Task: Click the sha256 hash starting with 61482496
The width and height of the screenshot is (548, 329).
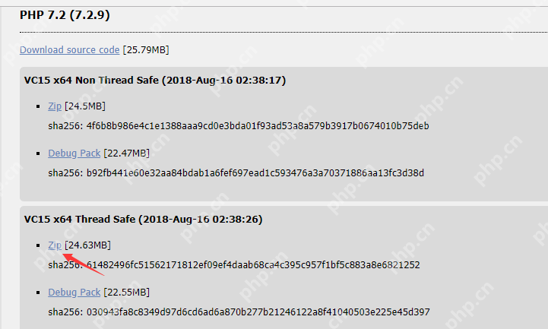Action: click(253, 265)
